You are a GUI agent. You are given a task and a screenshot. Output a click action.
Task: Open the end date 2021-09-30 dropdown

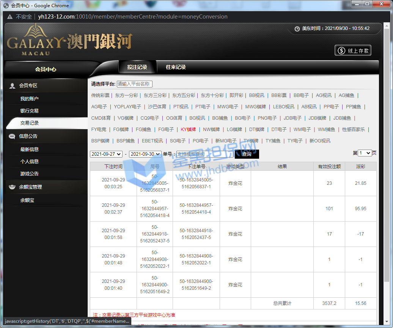tap(145, 154)
